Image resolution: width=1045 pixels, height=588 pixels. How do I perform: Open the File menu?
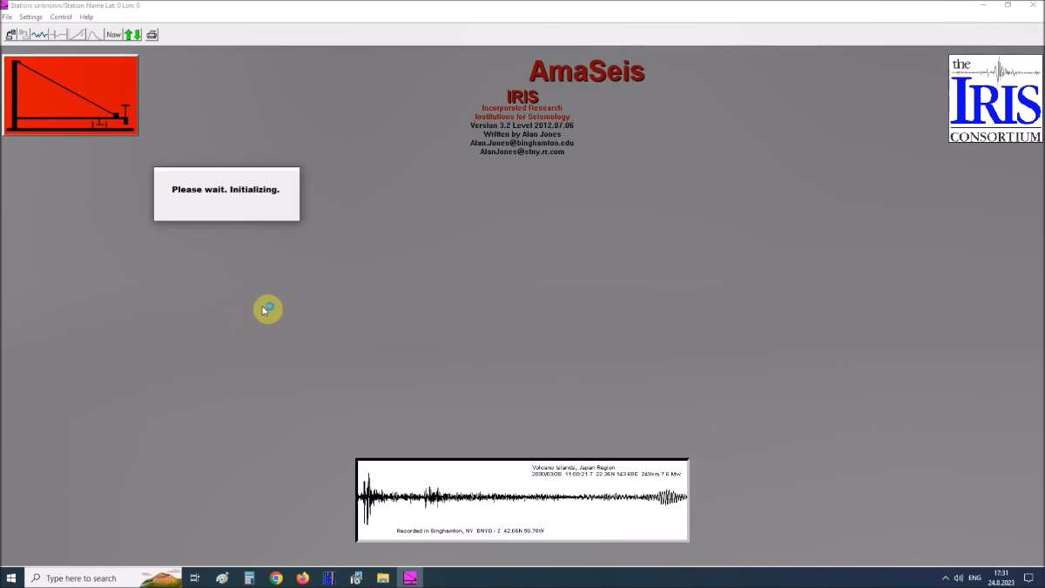(x=7, y=17)
